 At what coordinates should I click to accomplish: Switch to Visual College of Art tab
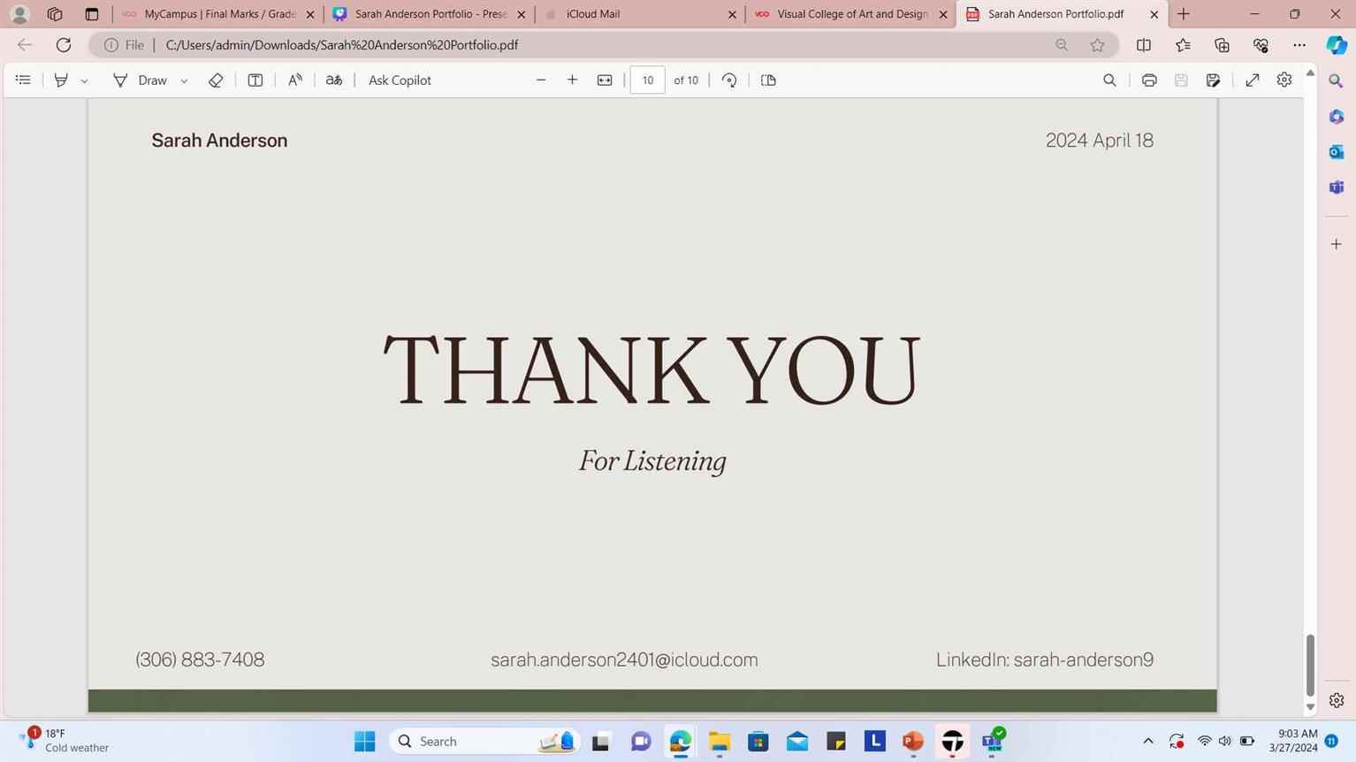click(850, 14)
